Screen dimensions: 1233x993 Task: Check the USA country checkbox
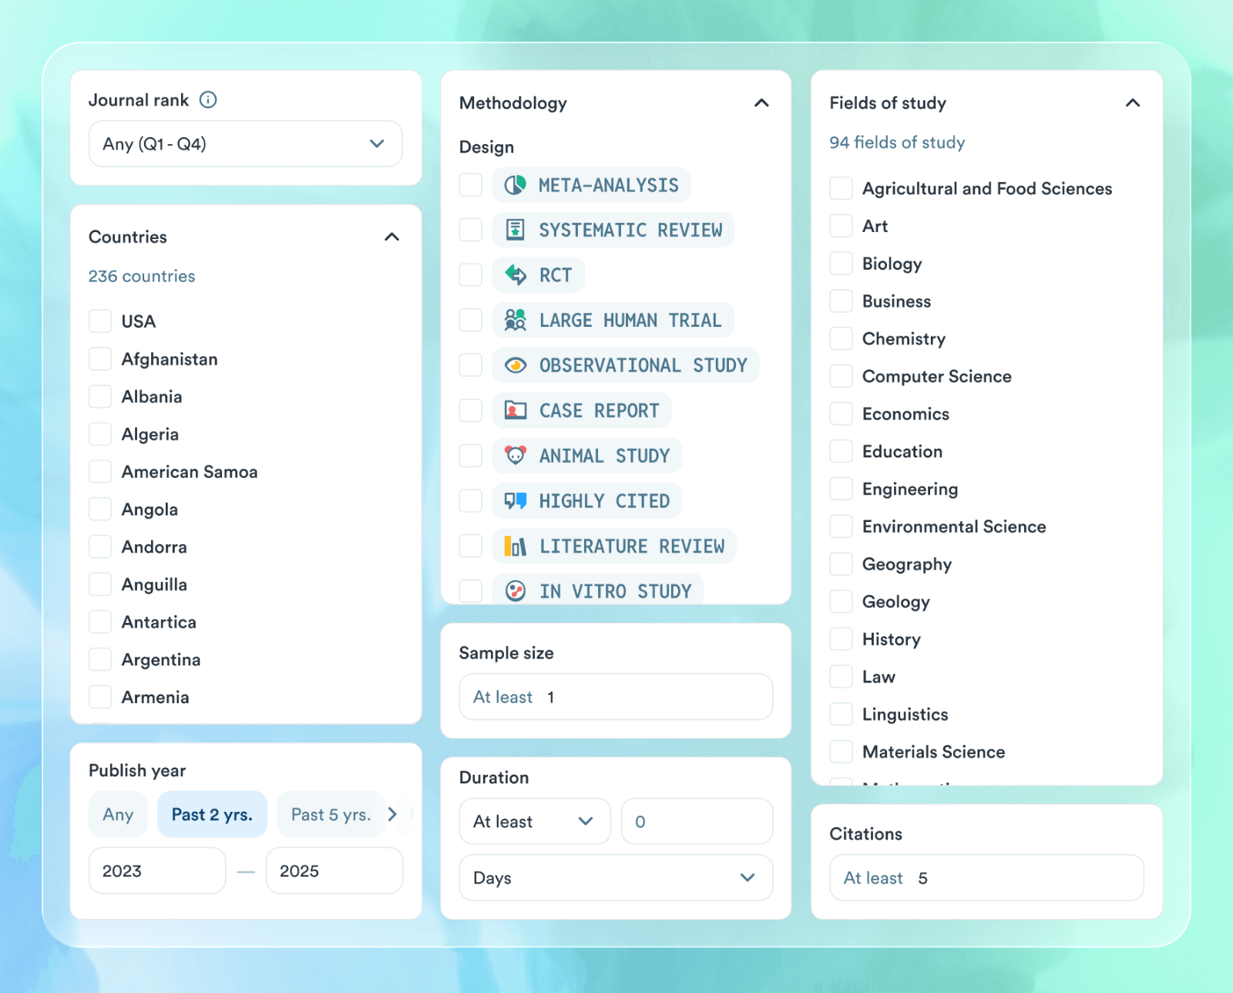(100, 321)
